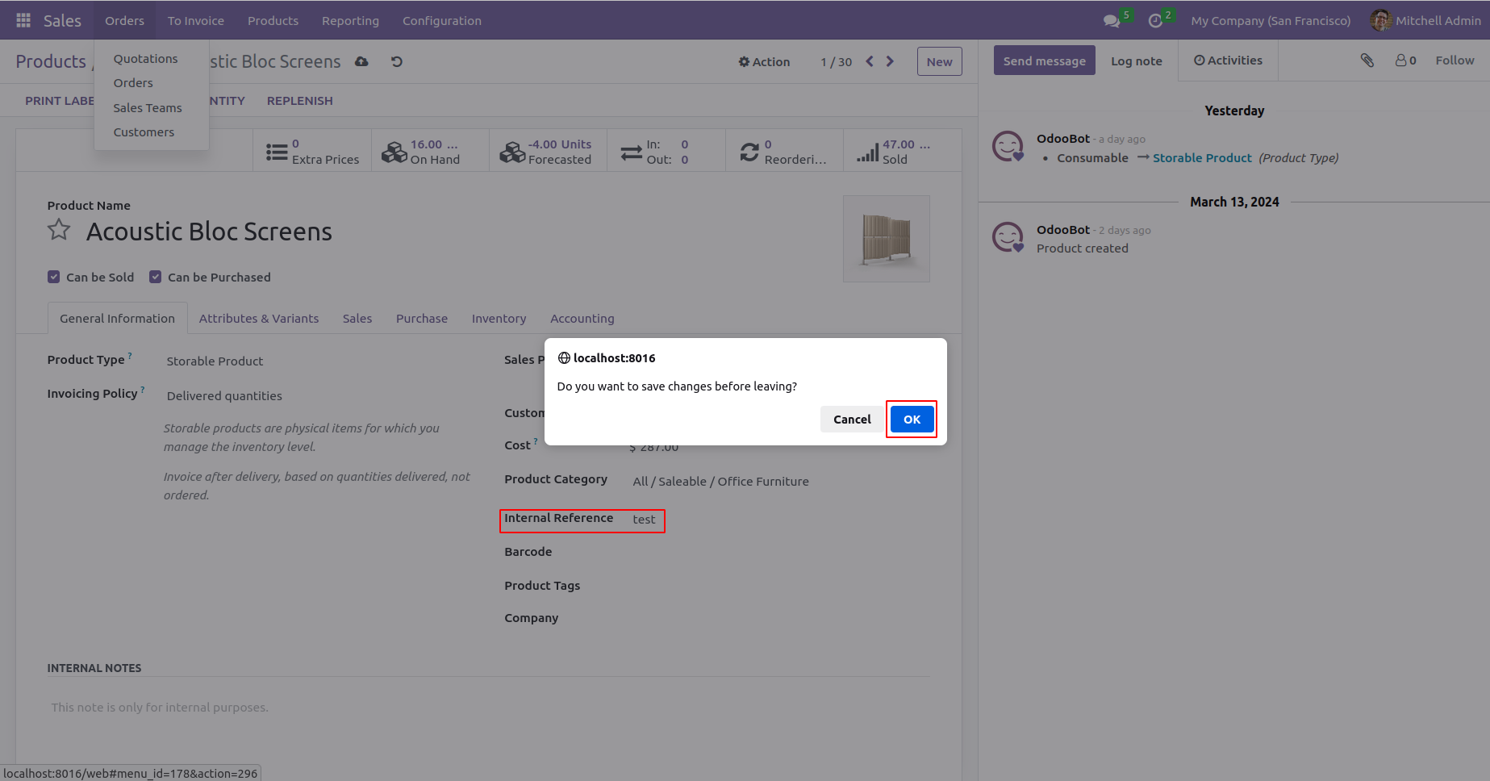Viewport: 1490px width, 781px height.
Task: Click OdooBot avatar on Product created message
Action: [x=1008, y=238]
